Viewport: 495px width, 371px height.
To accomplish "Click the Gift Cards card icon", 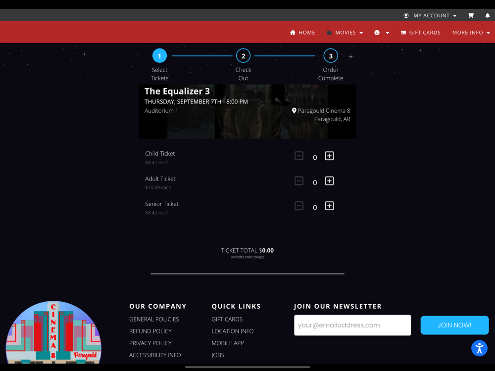I will tap(403, 33).
